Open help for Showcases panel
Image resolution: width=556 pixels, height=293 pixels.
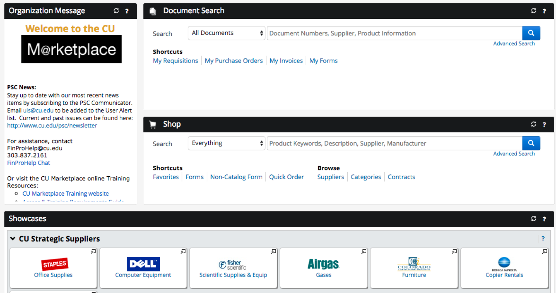coord(544,219)
